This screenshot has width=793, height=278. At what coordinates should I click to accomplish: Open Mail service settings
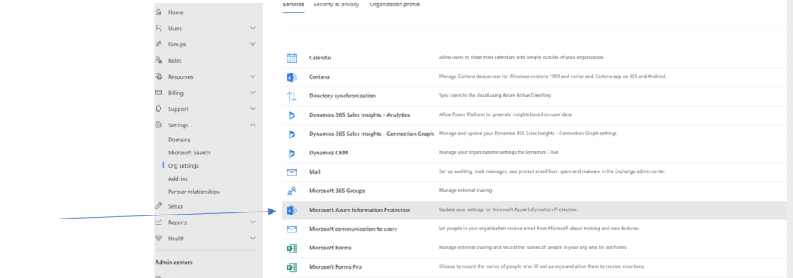(314, 171)
